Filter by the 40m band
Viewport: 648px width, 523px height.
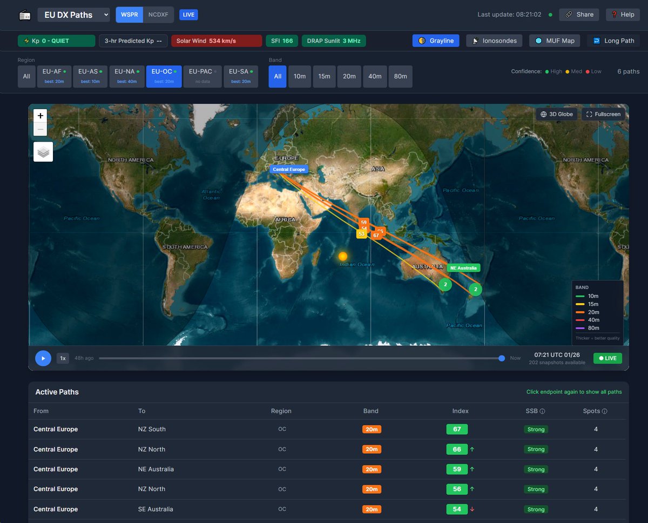(x=375, y=76)
